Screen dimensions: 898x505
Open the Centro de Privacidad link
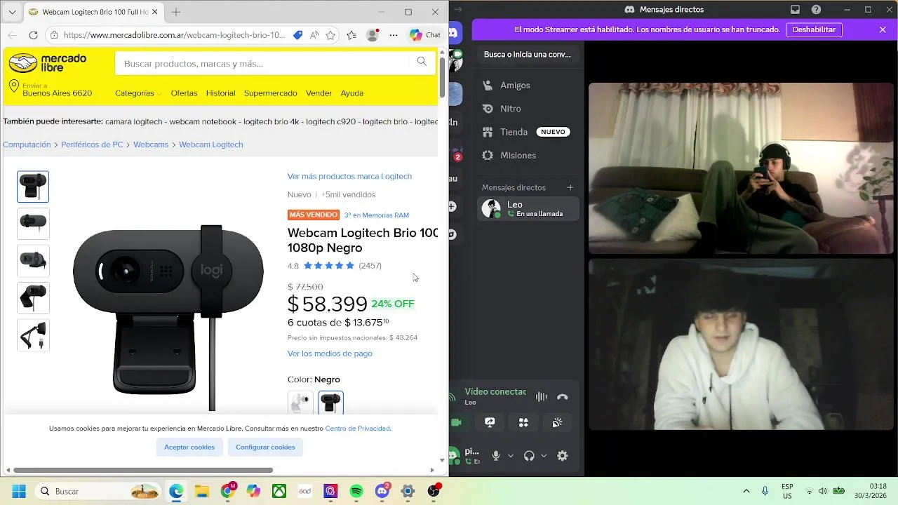point(358,429)
